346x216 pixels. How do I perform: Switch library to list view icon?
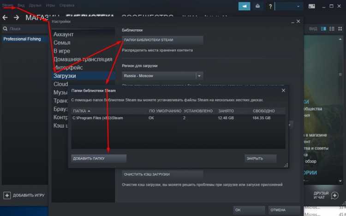(x=332, y=29)
